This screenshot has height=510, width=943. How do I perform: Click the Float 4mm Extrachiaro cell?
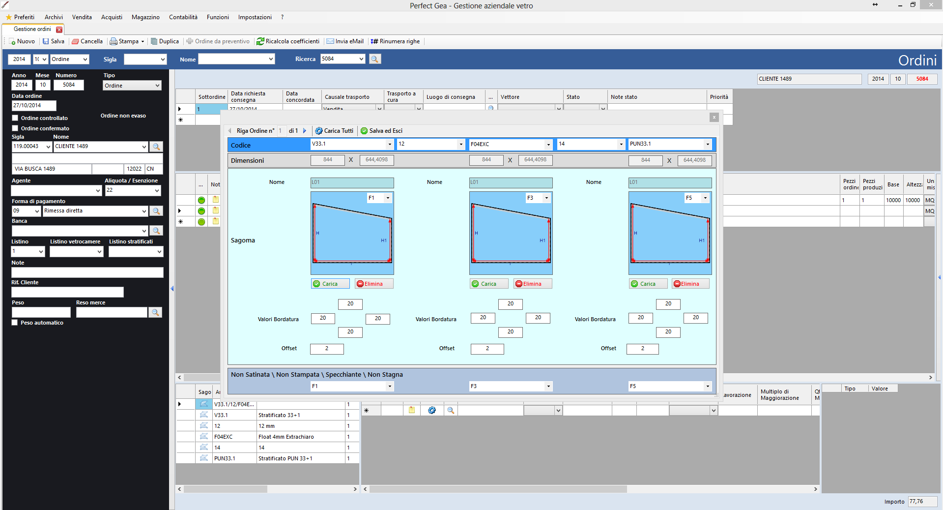coord(301,437)
